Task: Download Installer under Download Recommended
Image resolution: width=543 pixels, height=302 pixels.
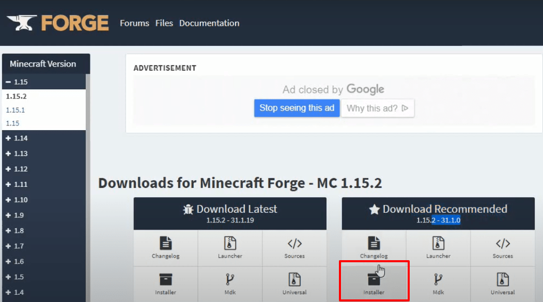Action: coord(374,284)
